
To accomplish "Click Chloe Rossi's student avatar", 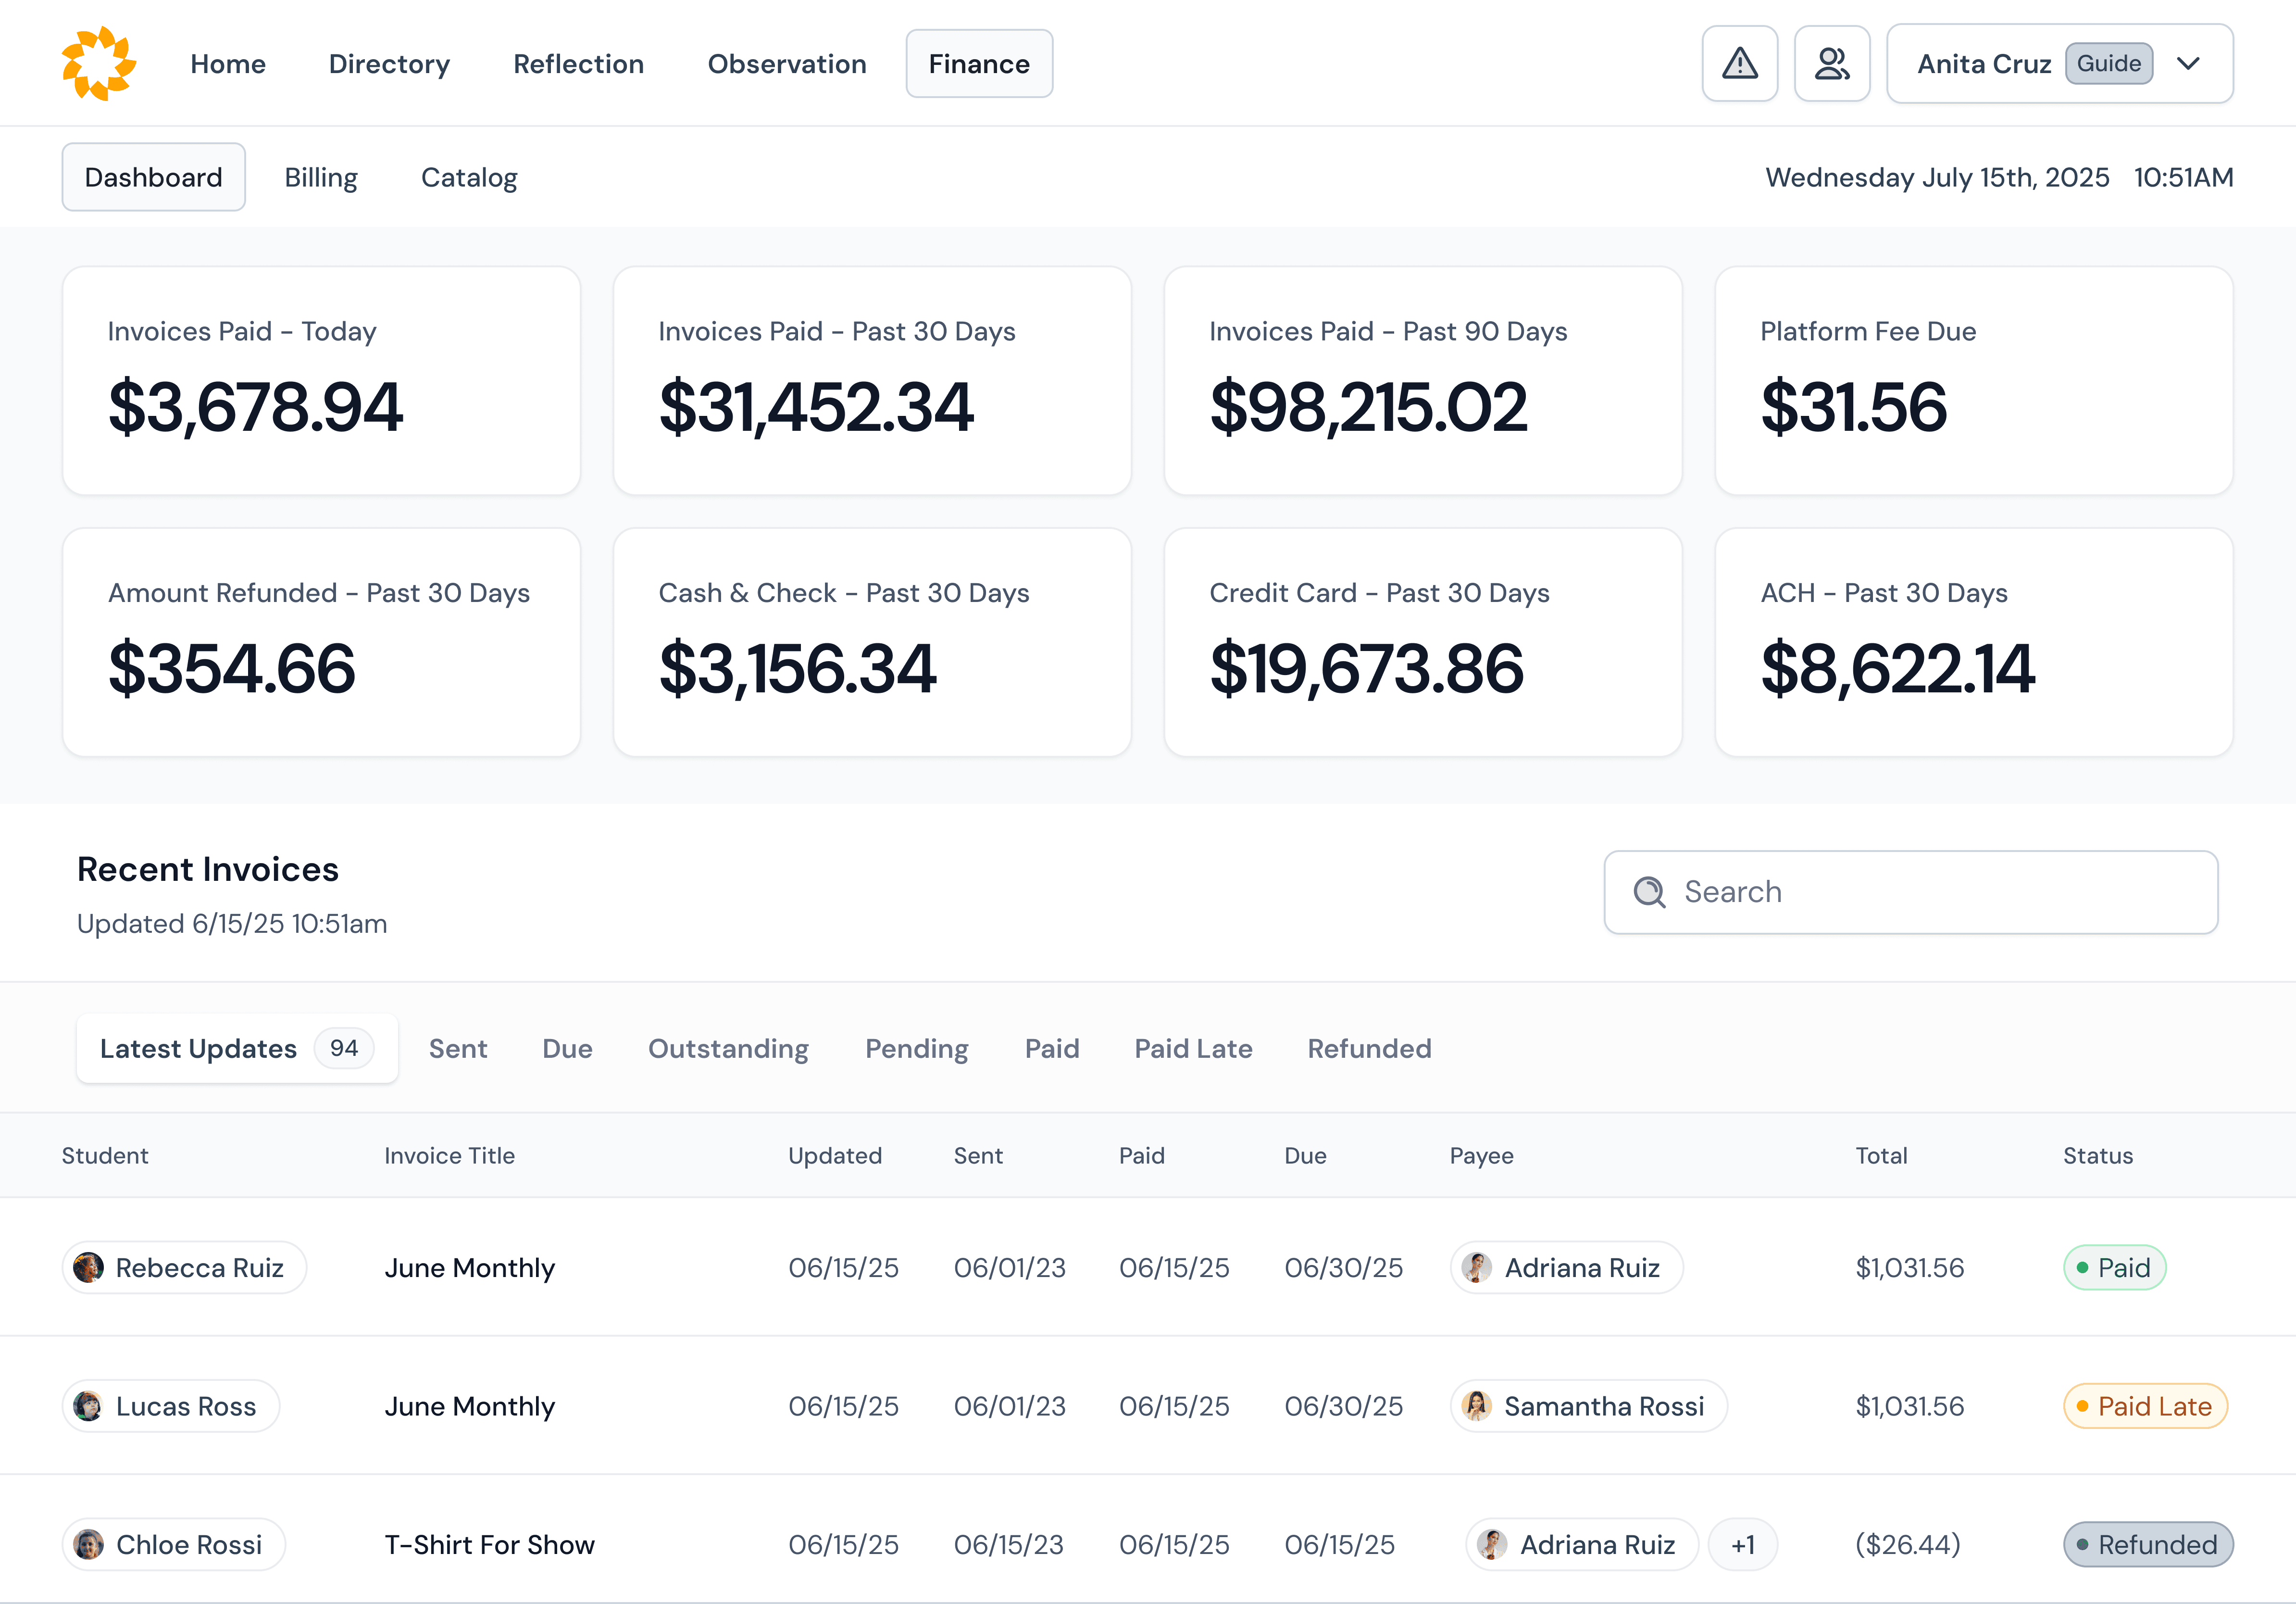I will click(x=89, y=1544).
